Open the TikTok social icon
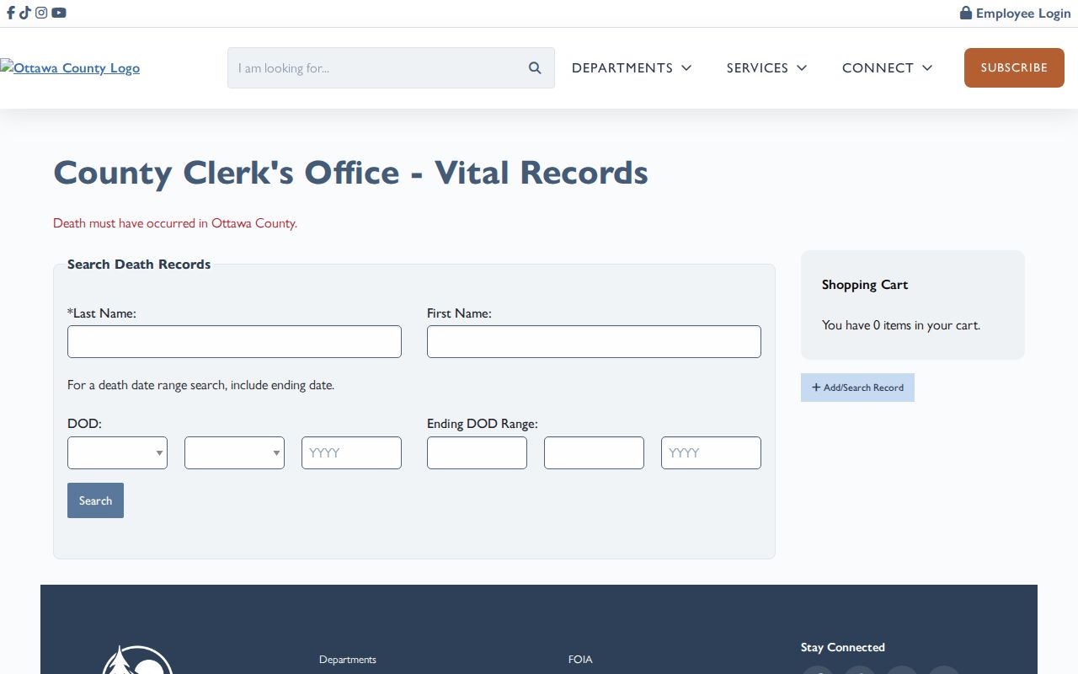1078x674 pixels. [x=25, y=13]
